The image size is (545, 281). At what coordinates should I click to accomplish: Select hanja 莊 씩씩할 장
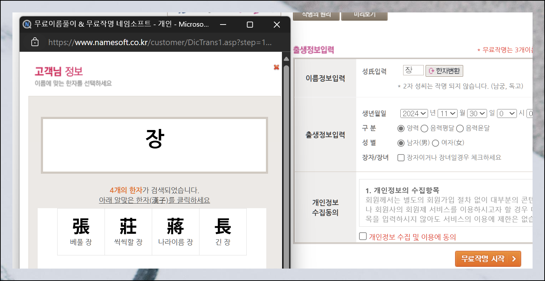[x=128, y=232]
